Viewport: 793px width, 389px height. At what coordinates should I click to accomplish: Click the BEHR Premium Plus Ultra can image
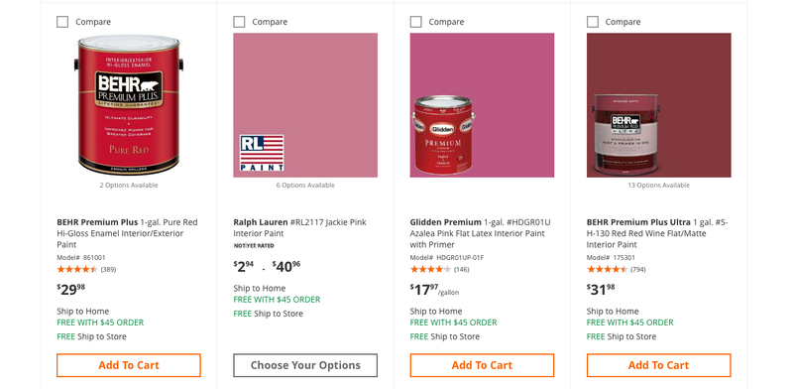[x=626, y=135]
